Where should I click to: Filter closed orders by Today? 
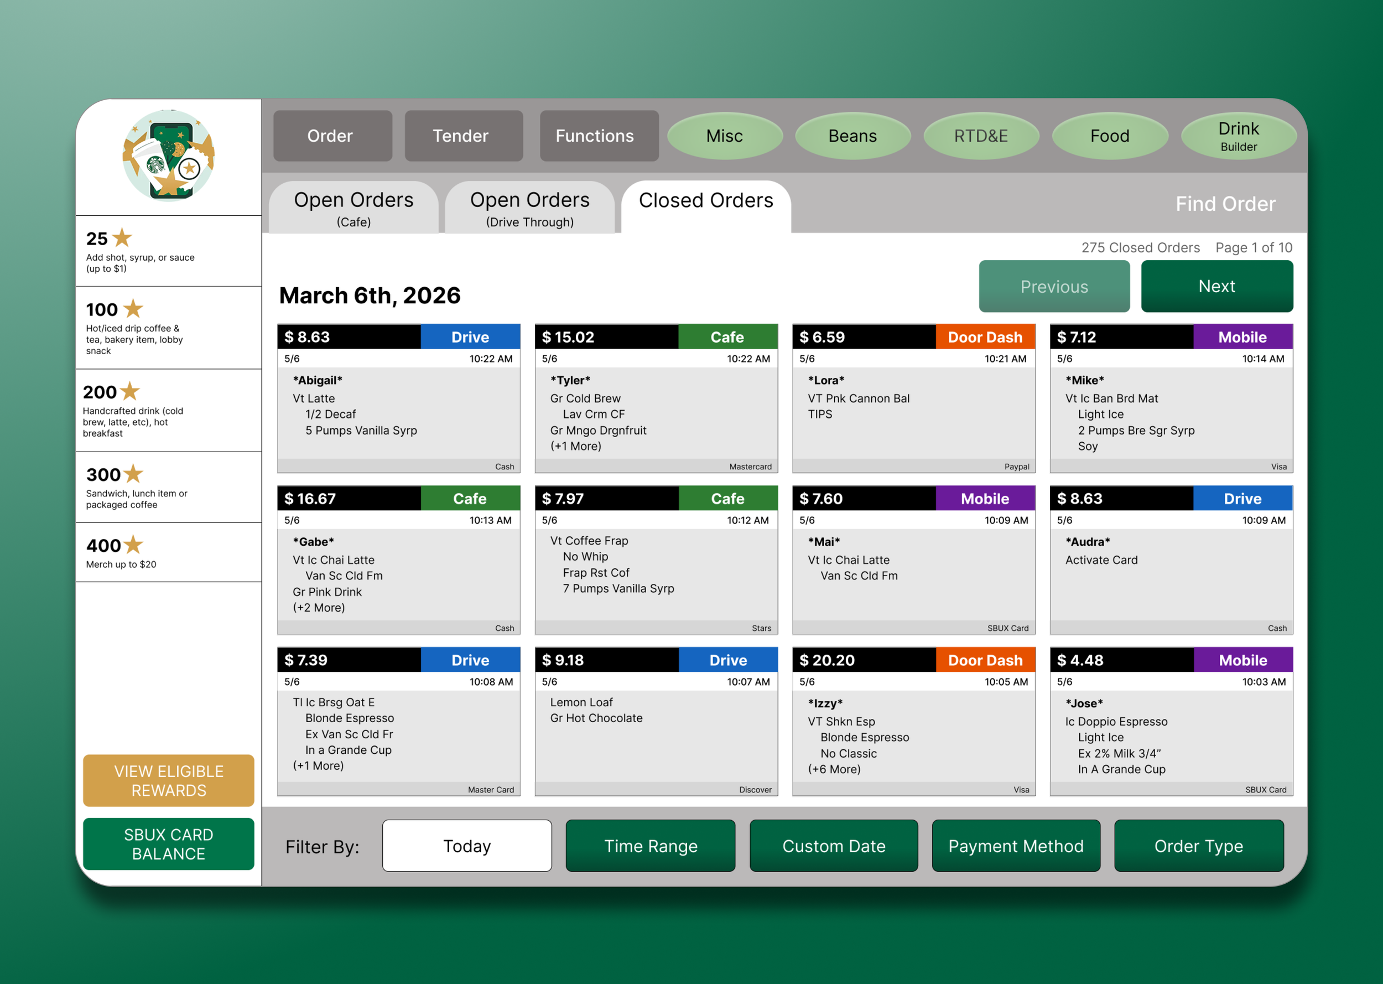tap(467, 846)
